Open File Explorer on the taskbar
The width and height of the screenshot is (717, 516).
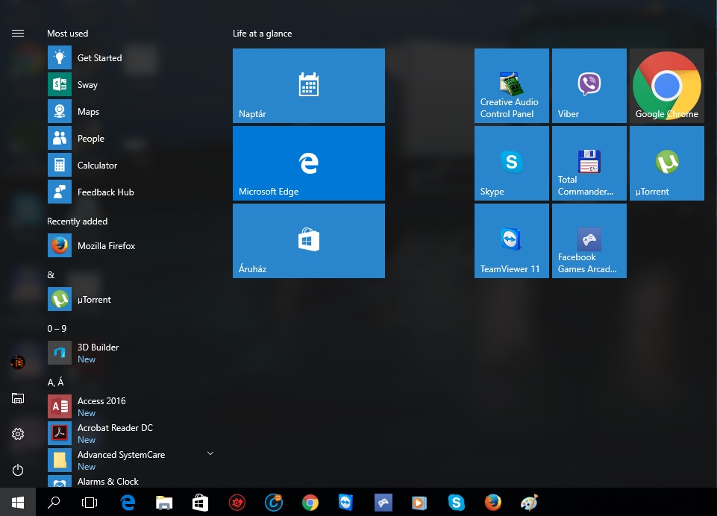pos(164,503)
